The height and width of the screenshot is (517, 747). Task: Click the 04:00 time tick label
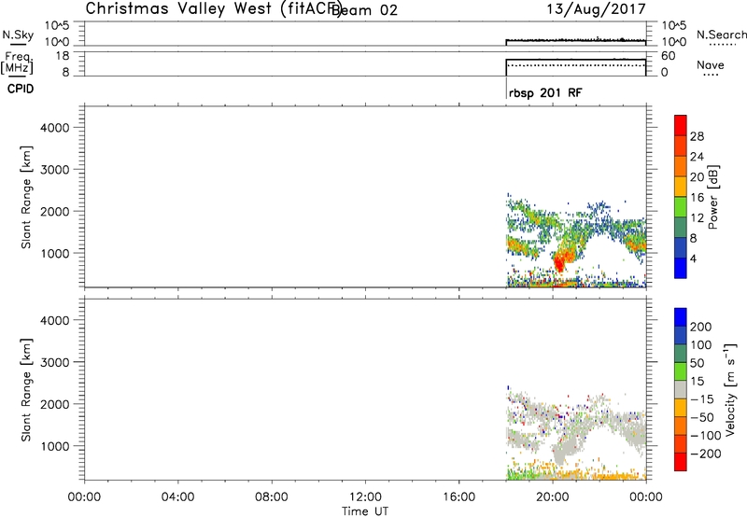click(177, 497)
